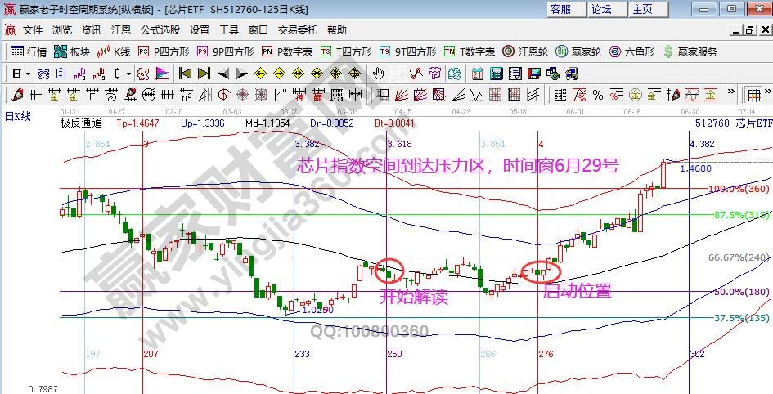Open the 公式选股 menu

[160, 29]
